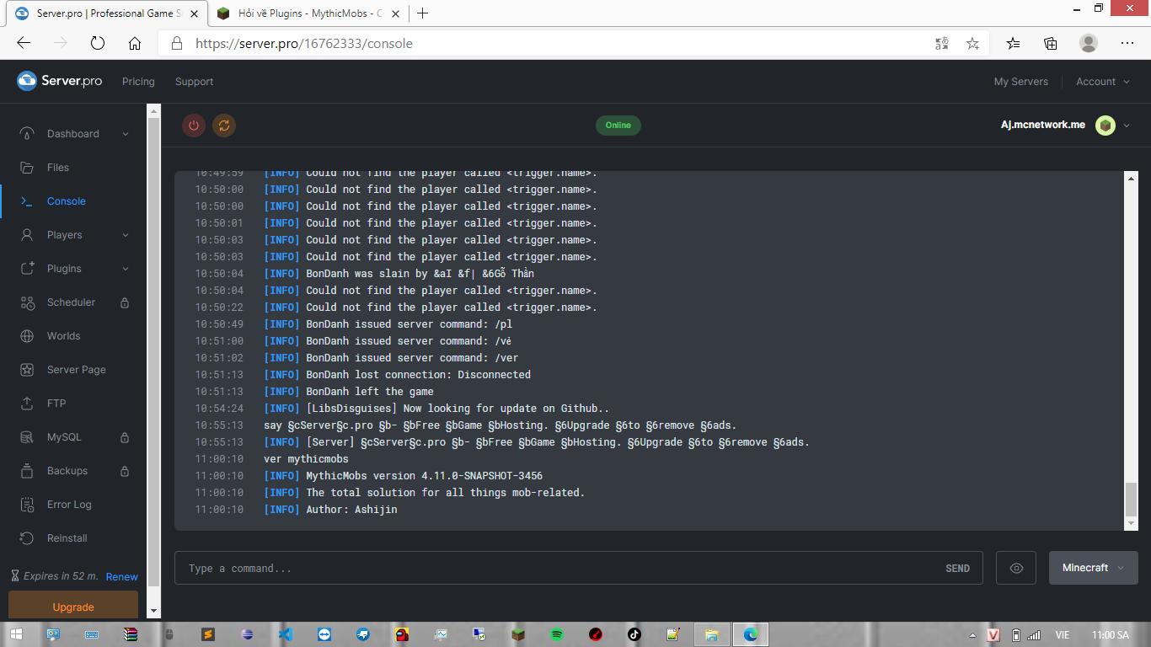Screen dimensions: 1151x647
Task: Open Server Page in the sidebar
Action: 74,370
